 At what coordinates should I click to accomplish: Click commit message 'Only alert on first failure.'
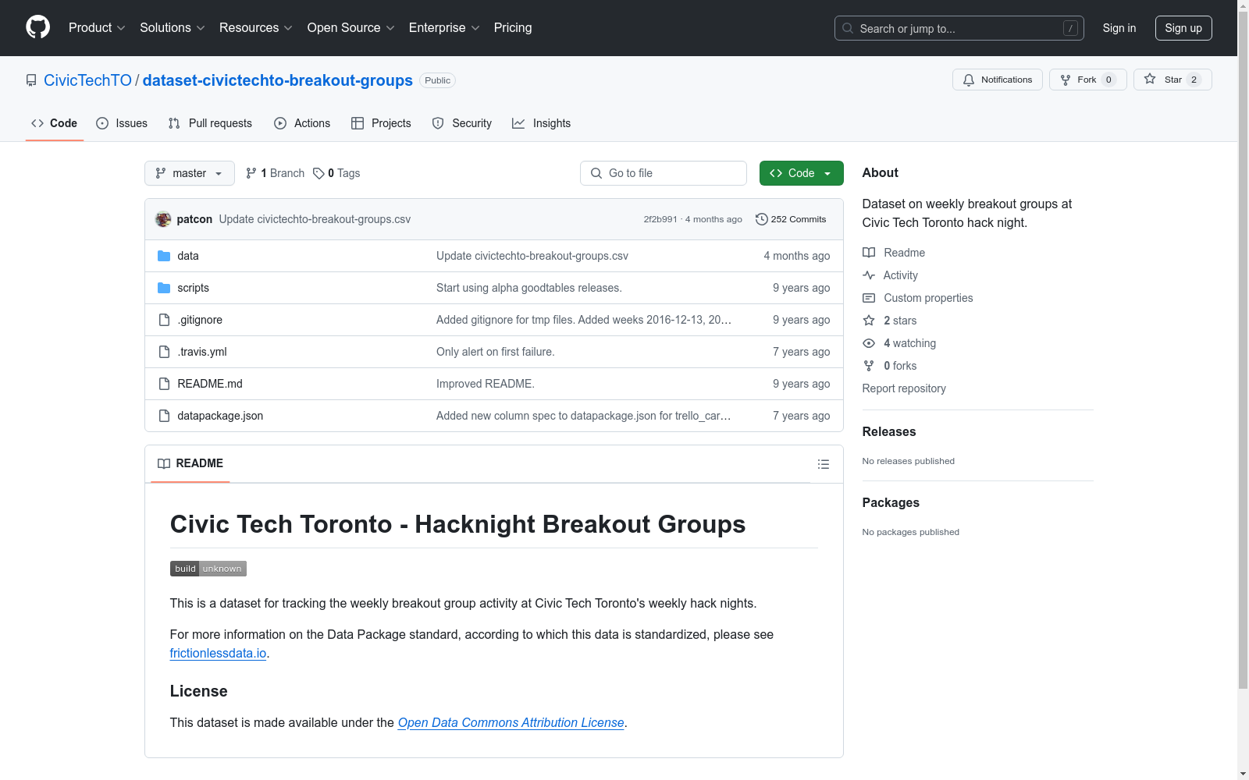click(x=496, y=352)
